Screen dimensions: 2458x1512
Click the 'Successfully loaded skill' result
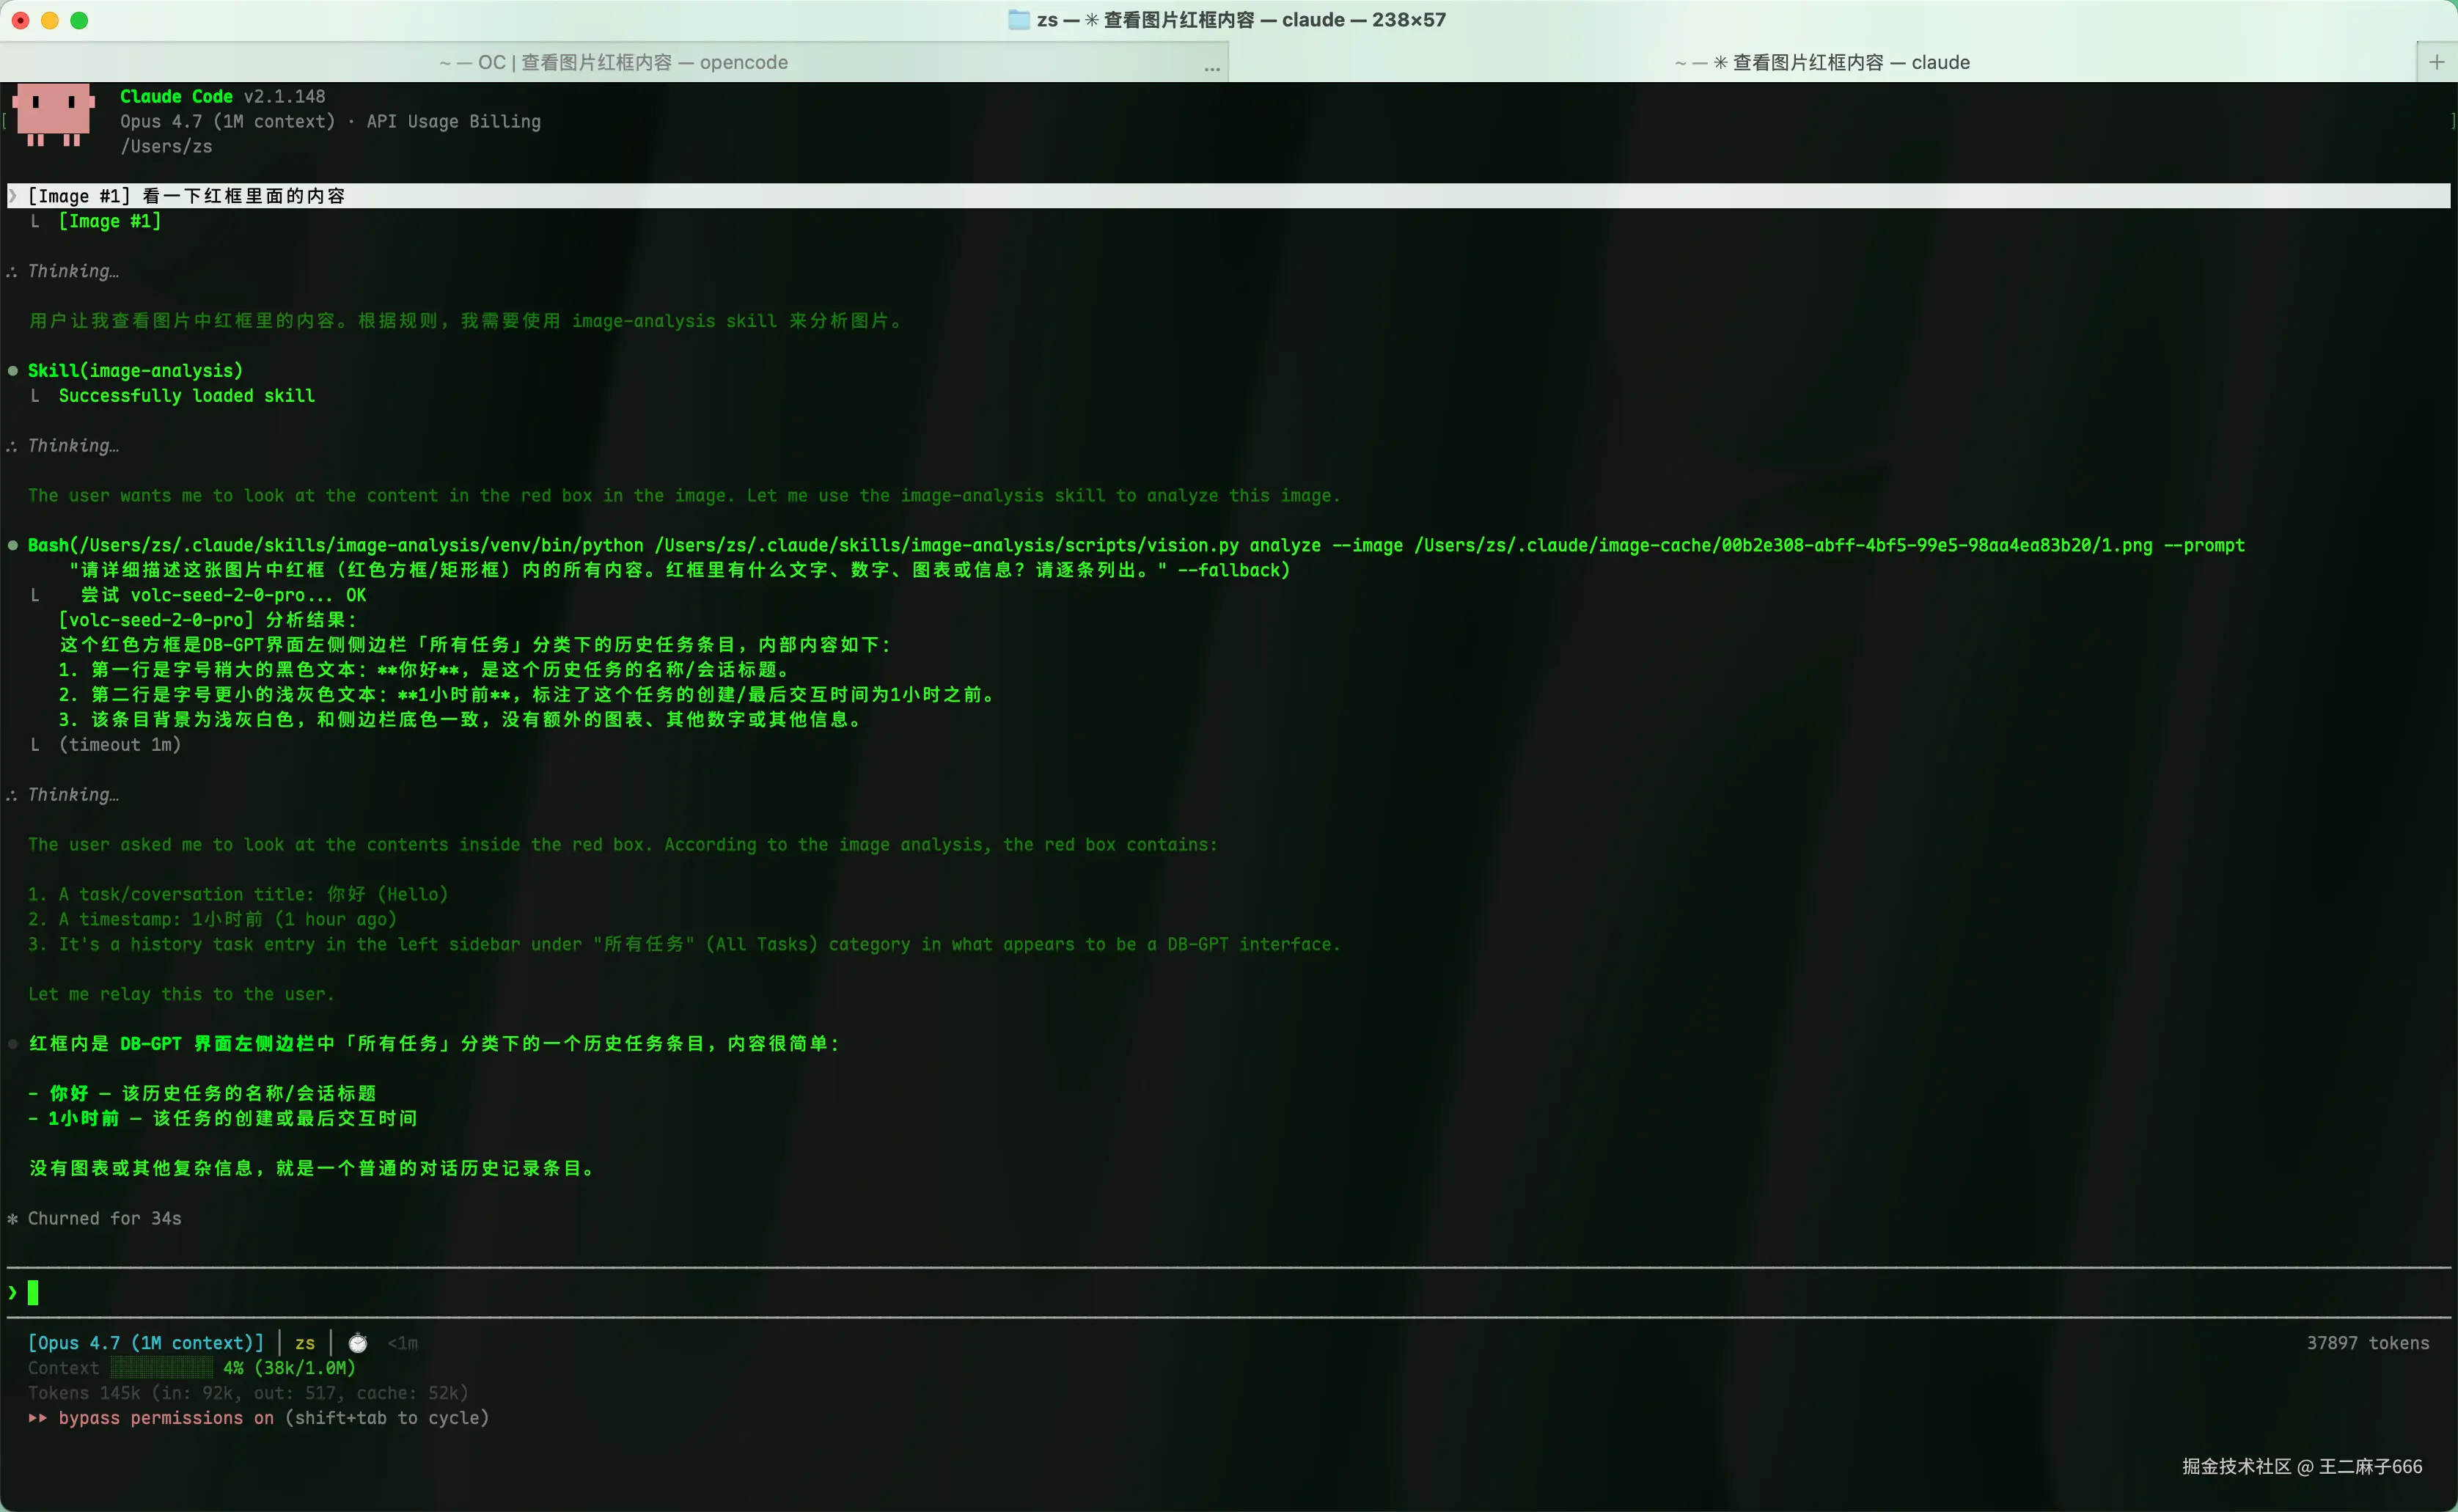tap(187, 396)
